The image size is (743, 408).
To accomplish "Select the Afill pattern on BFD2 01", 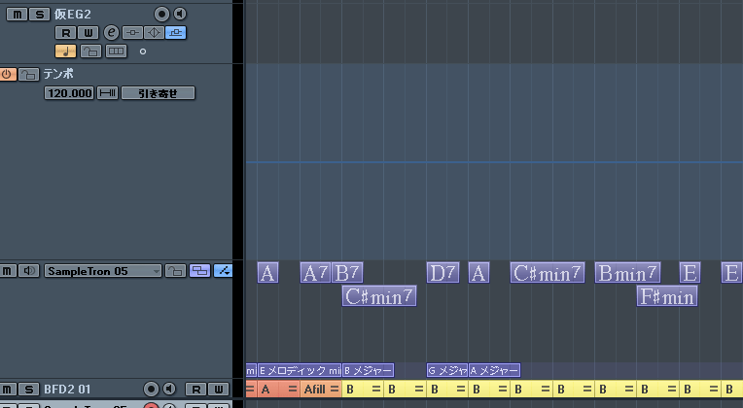I will 321,390.
